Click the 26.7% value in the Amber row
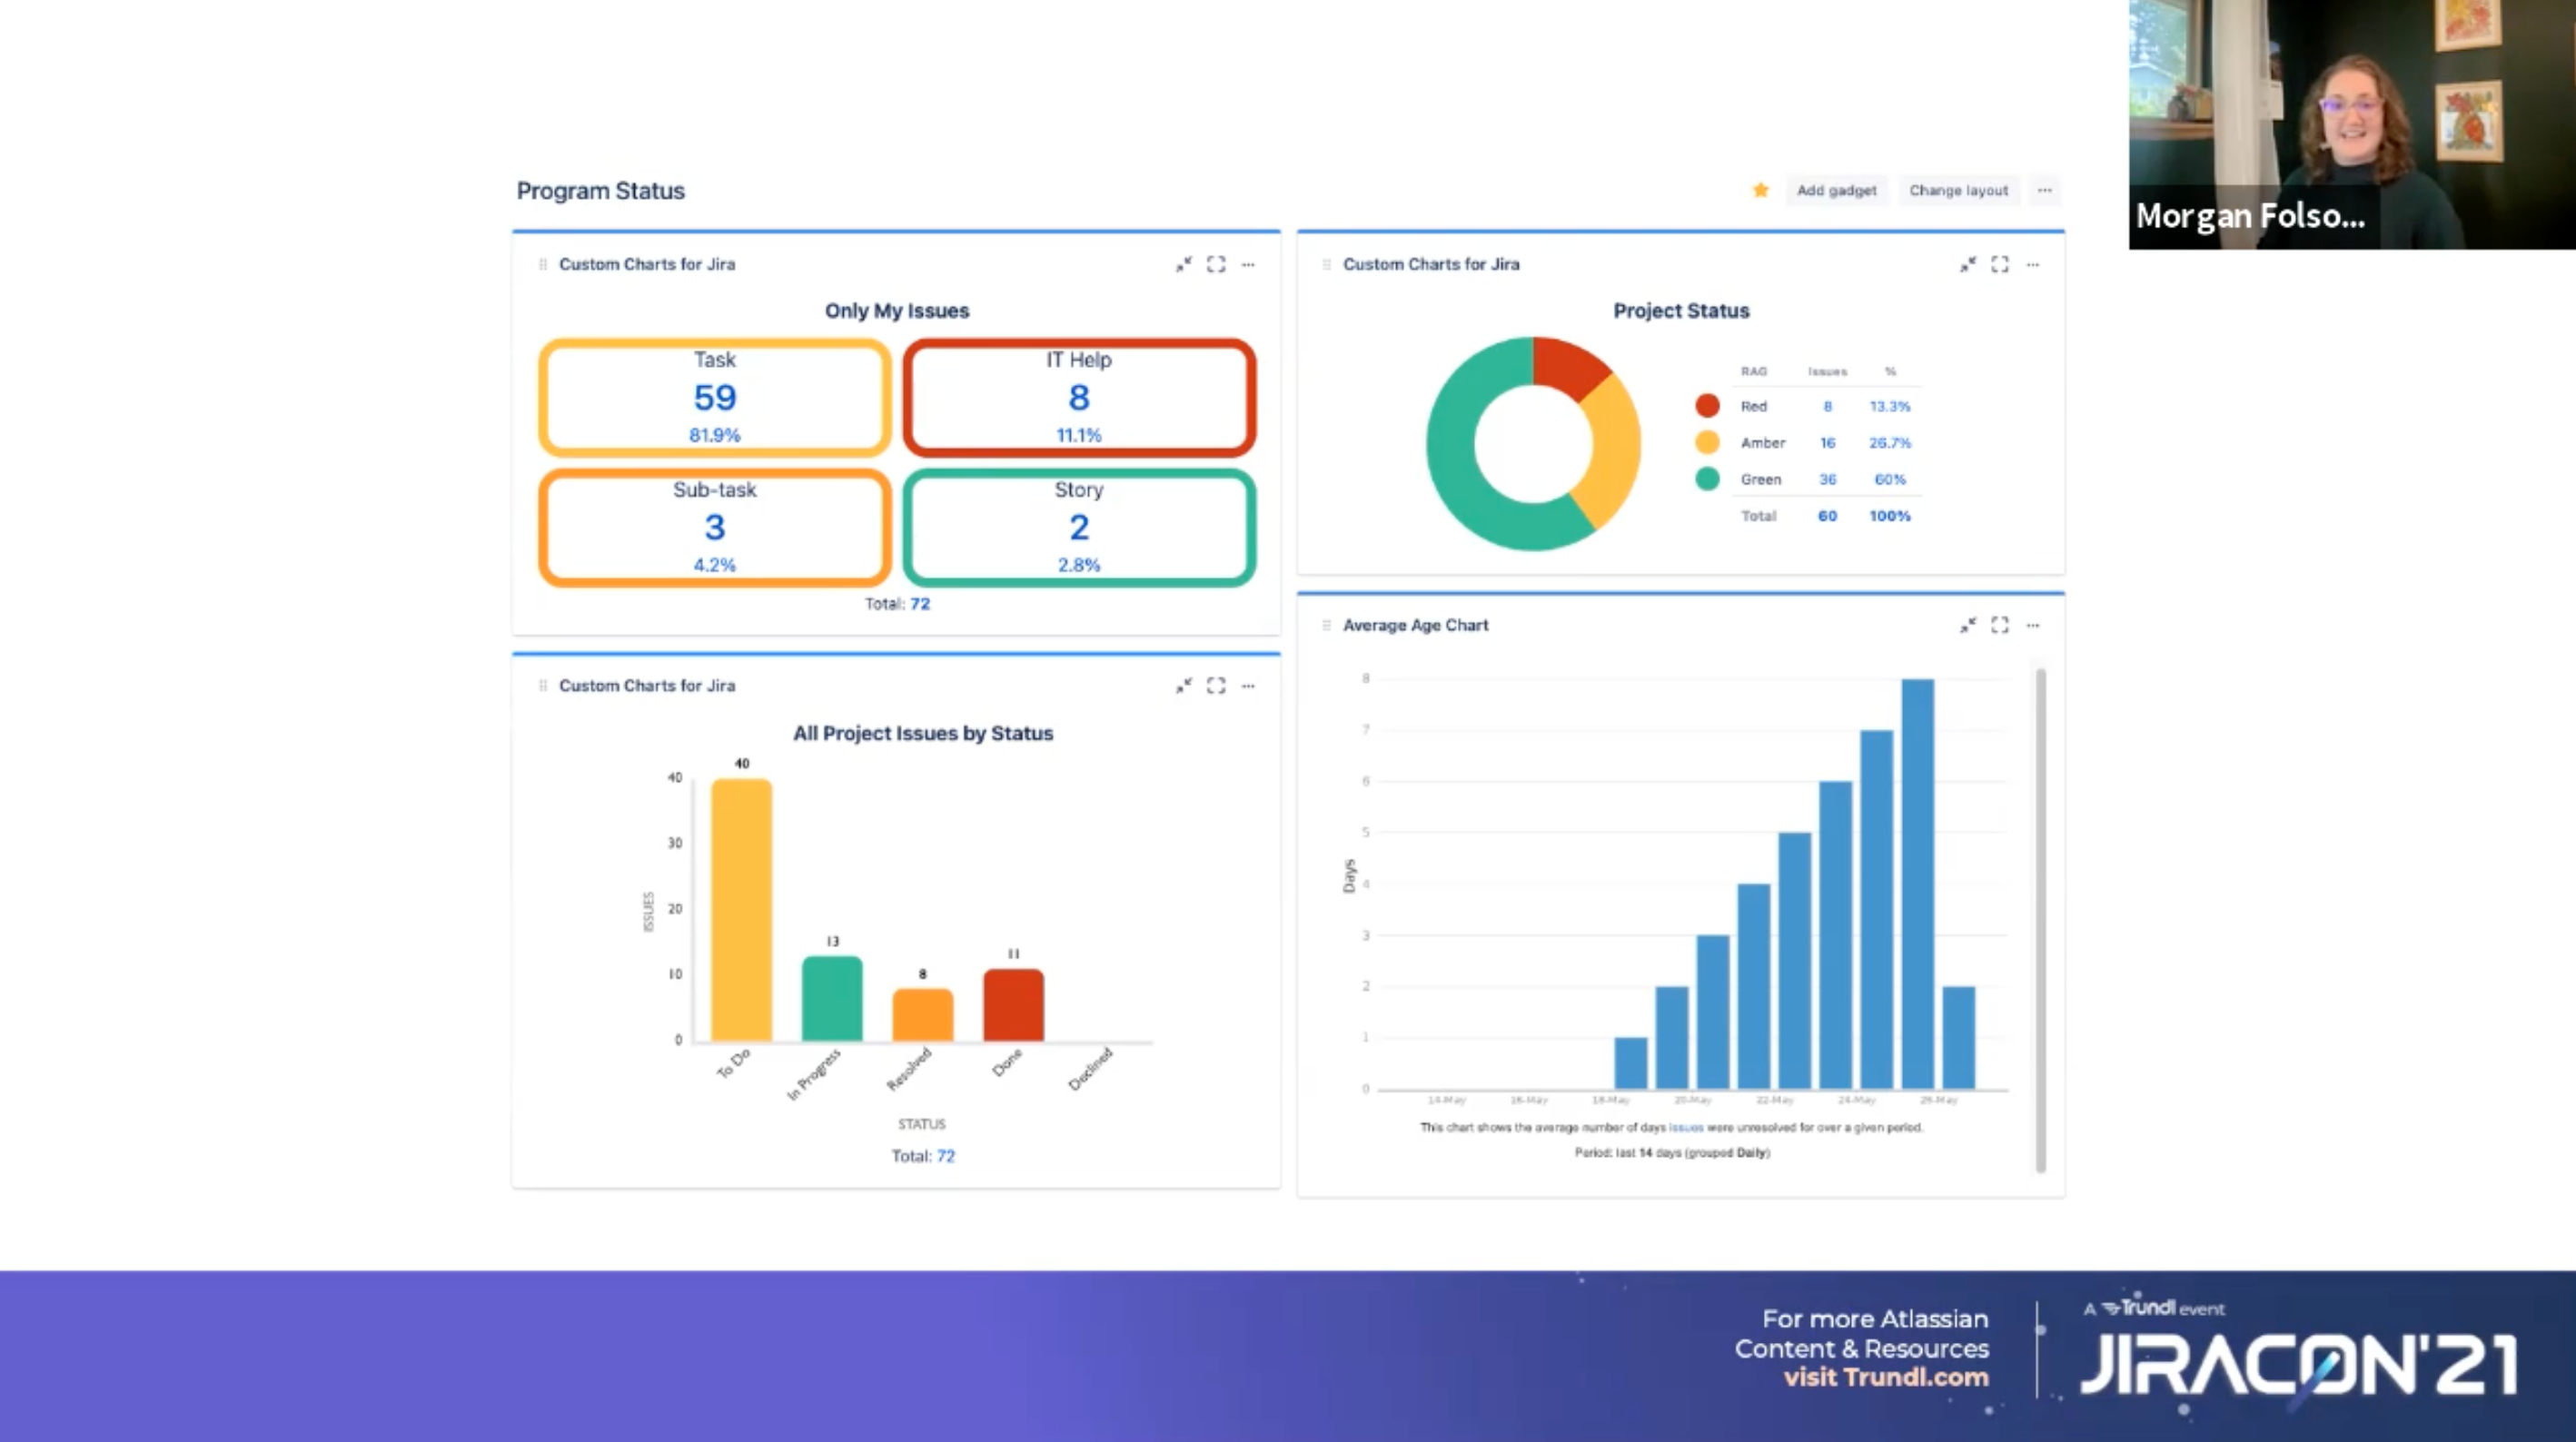This screenshot has height=1442, width=2576. pyautogui.click(x=1890, y=442)
